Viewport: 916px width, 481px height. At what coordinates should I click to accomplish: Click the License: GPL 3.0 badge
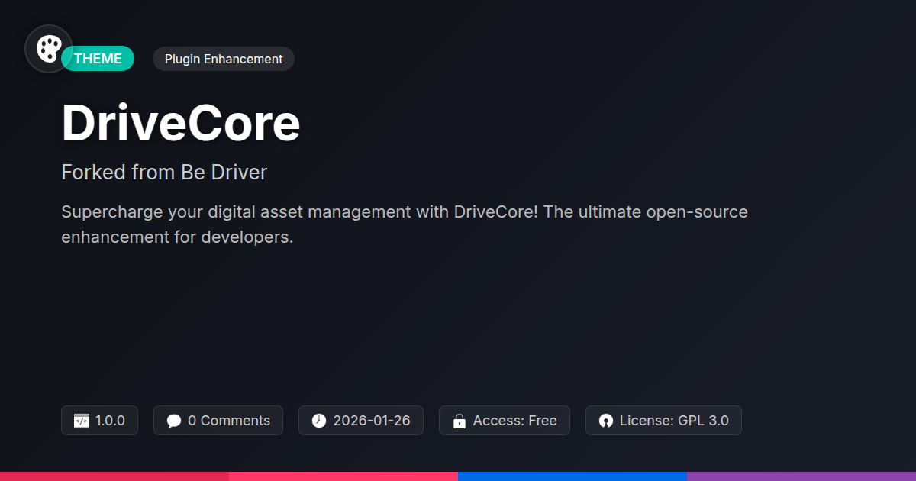pyautogui.click(x=663, y=421)
